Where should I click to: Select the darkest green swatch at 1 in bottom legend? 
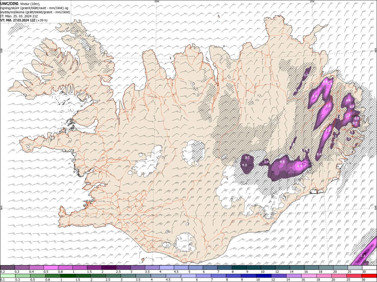tap(67, 276)
